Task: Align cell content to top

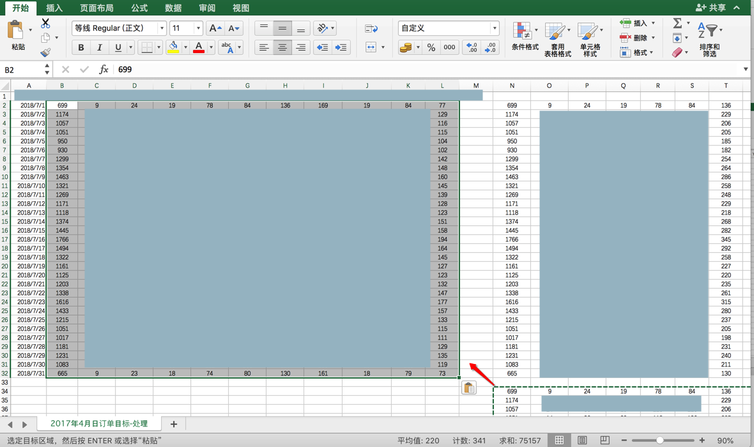Action: click(x=263, y=28)
